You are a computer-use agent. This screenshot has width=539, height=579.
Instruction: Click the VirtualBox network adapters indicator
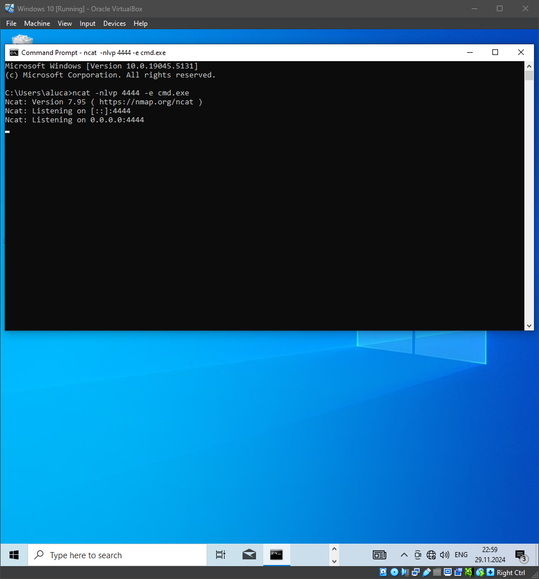[x=415, y=572]
